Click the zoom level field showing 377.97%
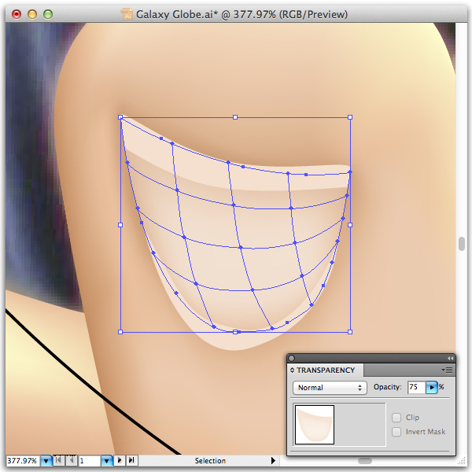Image resolution: width=472 pixels, height=472 pixels. (22, 460)
